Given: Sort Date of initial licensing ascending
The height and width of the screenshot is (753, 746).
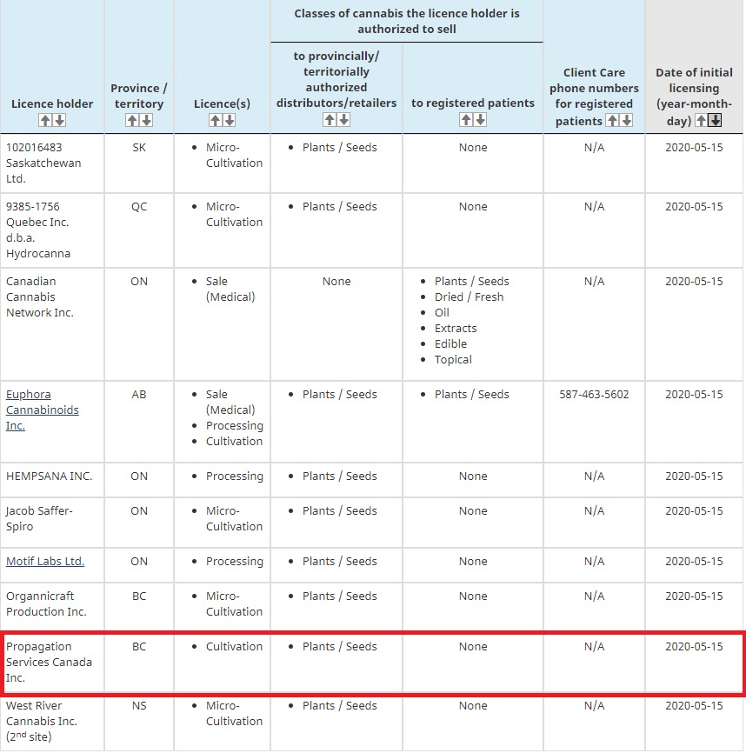Looking at the screenshot, I should [x=701, y=121].
